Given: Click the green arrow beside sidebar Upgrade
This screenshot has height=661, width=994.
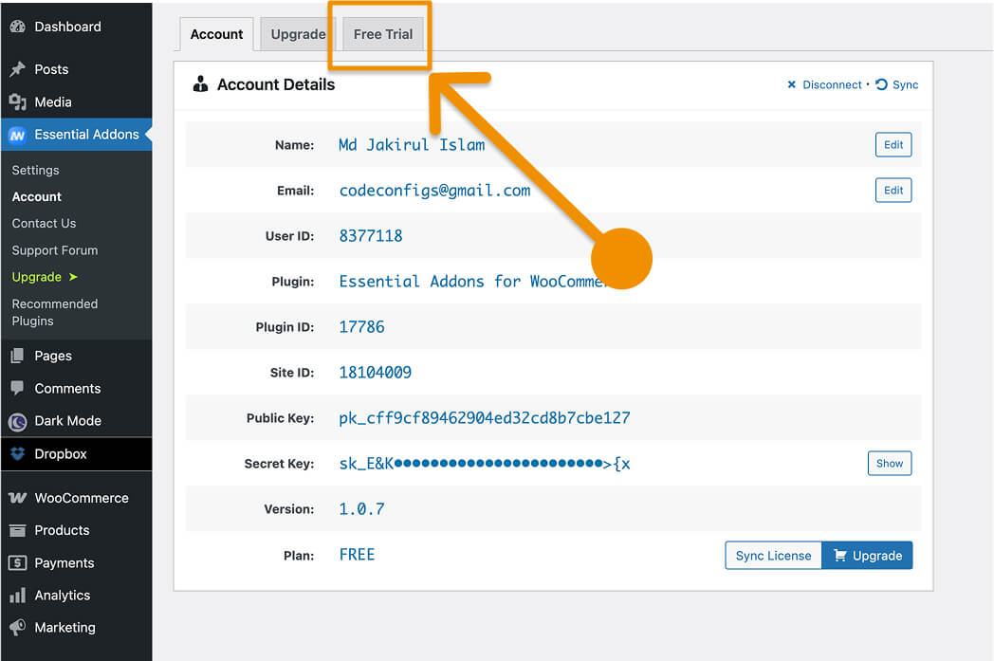Looking at the screenshot, I should coord(73,277).
